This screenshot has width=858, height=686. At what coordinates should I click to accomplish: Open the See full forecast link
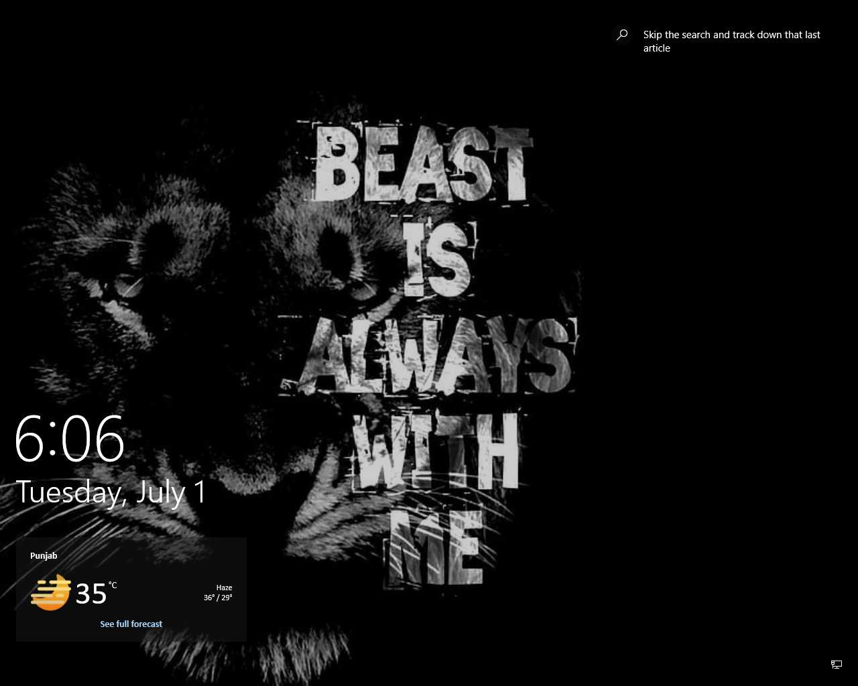click(131, 624)
